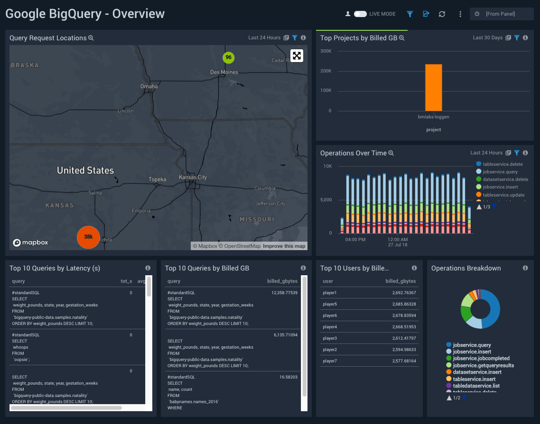The image size is (540, 424).
Task: Click the share icon next to the filter
Action: pos(426,14)
